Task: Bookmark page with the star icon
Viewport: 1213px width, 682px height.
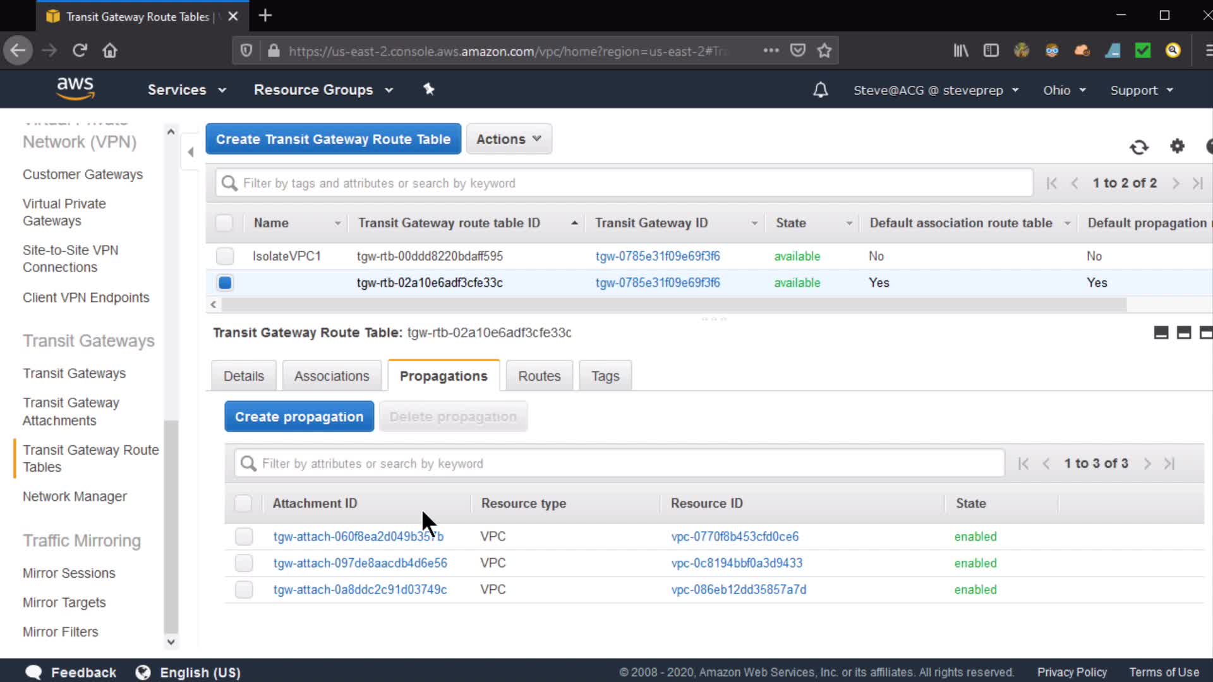Action: point(824,51)
